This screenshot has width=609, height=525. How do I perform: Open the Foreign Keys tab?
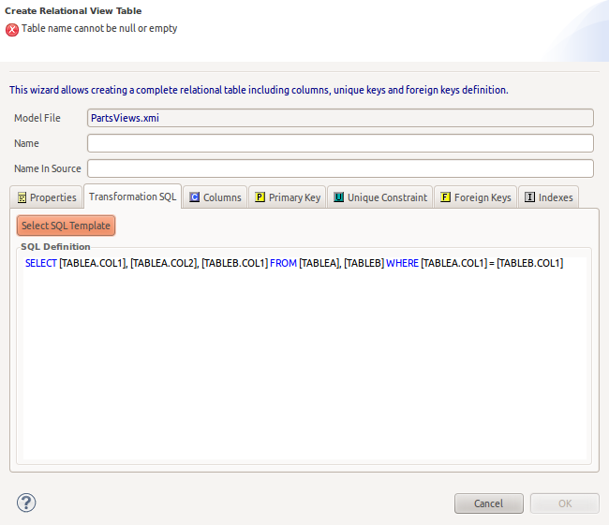pyautogui.click(x=476, y=197)
